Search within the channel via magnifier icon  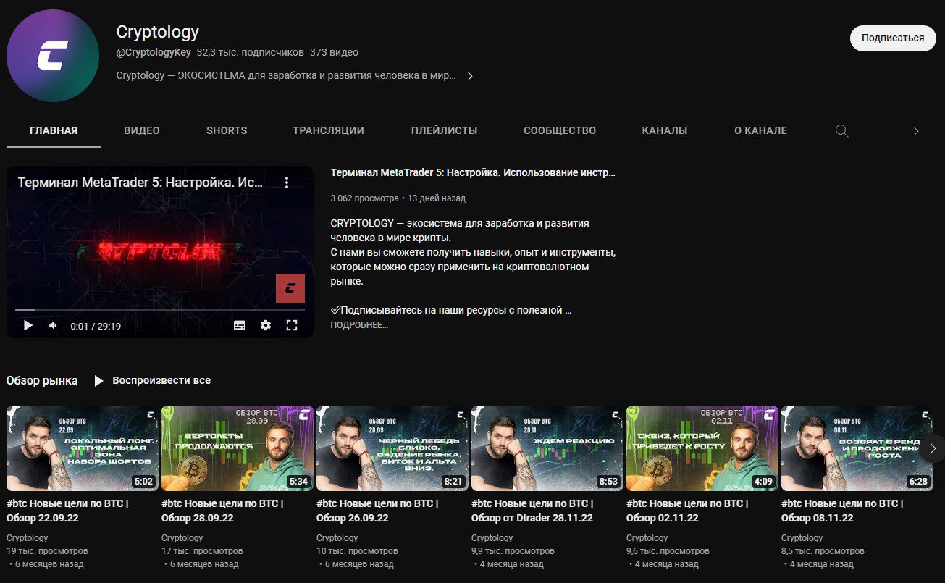841,131
